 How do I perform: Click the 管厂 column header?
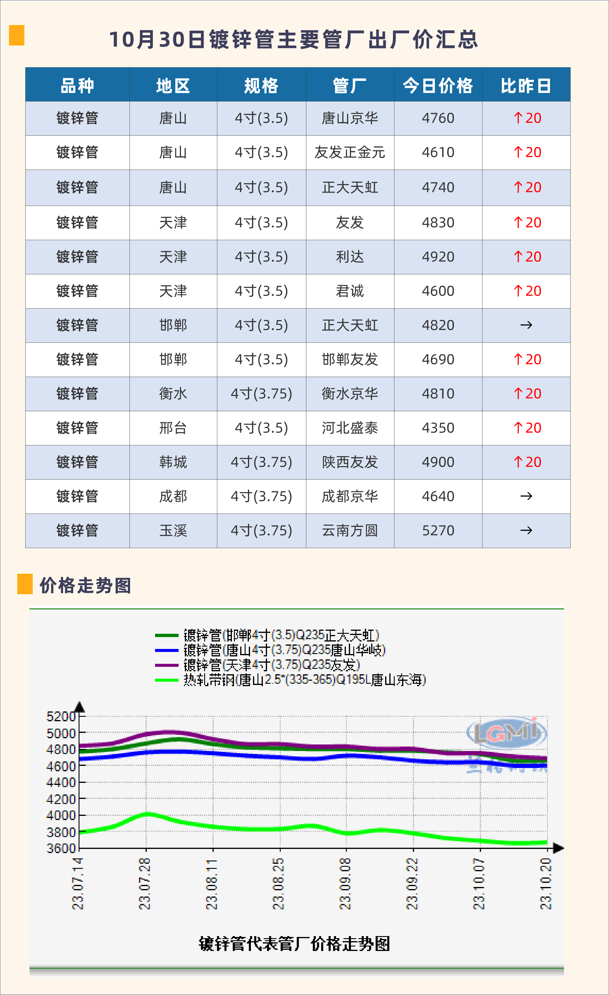350,86
